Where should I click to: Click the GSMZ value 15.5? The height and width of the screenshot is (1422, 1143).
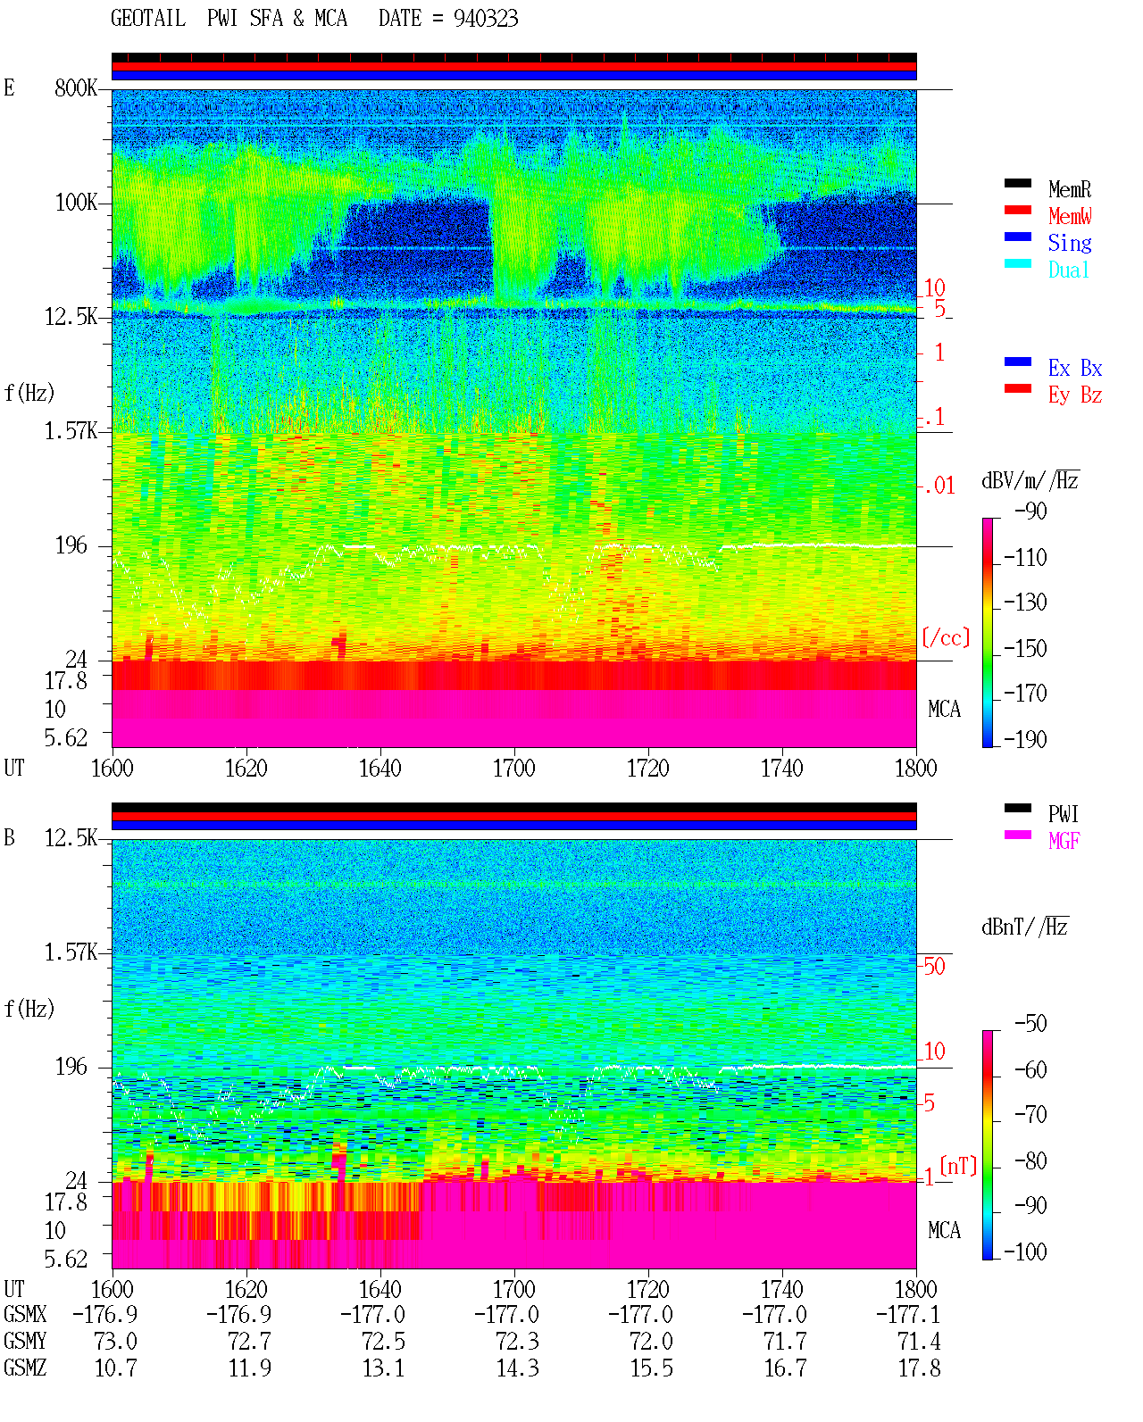point(651,1368)
